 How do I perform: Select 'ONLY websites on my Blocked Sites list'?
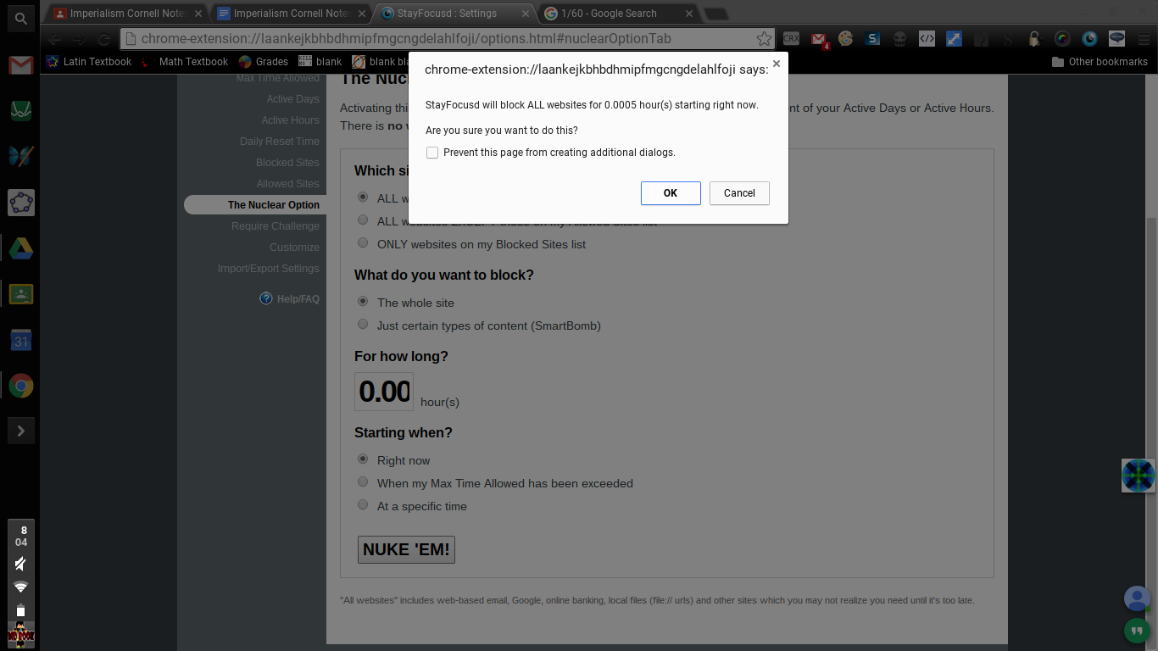(x=363, y=242)
